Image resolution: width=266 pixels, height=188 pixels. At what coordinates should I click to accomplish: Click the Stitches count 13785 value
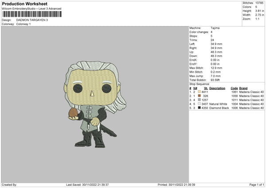coord(259,3)
